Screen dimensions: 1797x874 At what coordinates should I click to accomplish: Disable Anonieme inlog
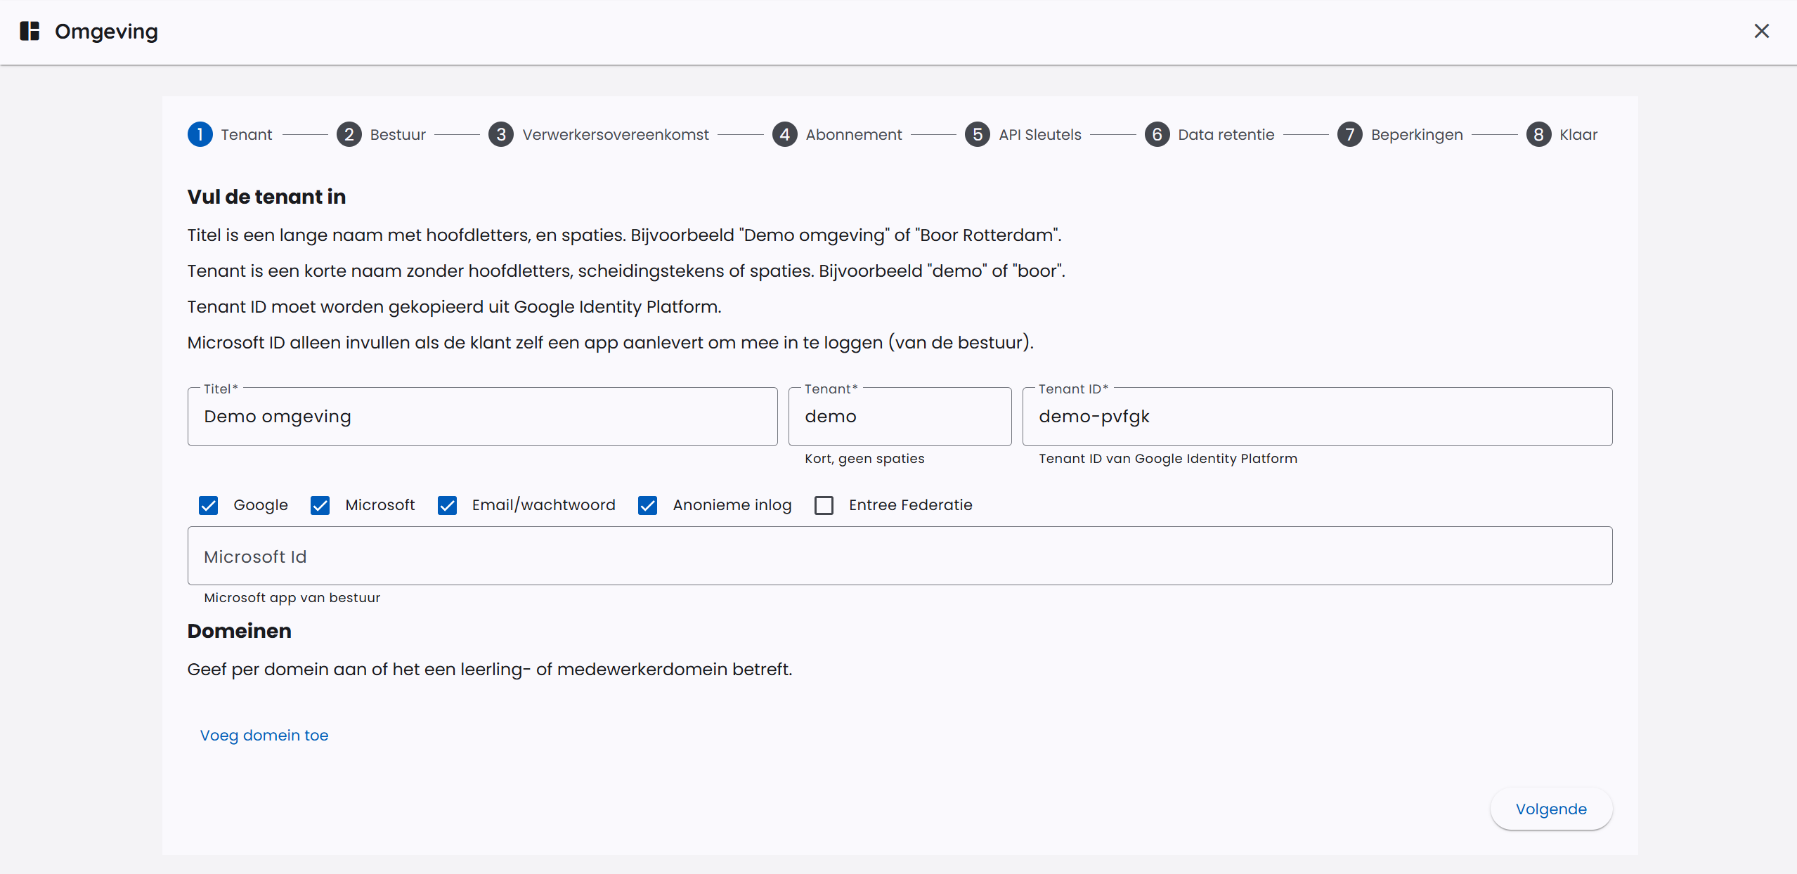647,505
